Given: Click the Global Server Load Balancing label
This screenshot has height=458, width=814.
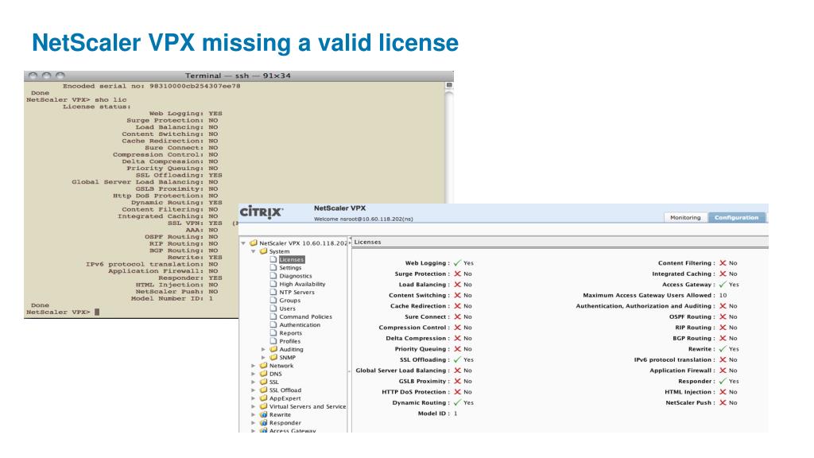Looking at the screenshot, I should click(402, 371).
